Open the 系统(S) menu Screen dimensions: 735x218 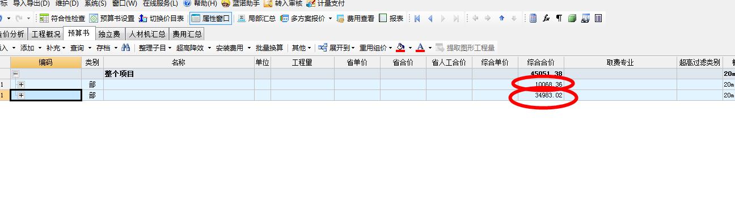[95, 3]
